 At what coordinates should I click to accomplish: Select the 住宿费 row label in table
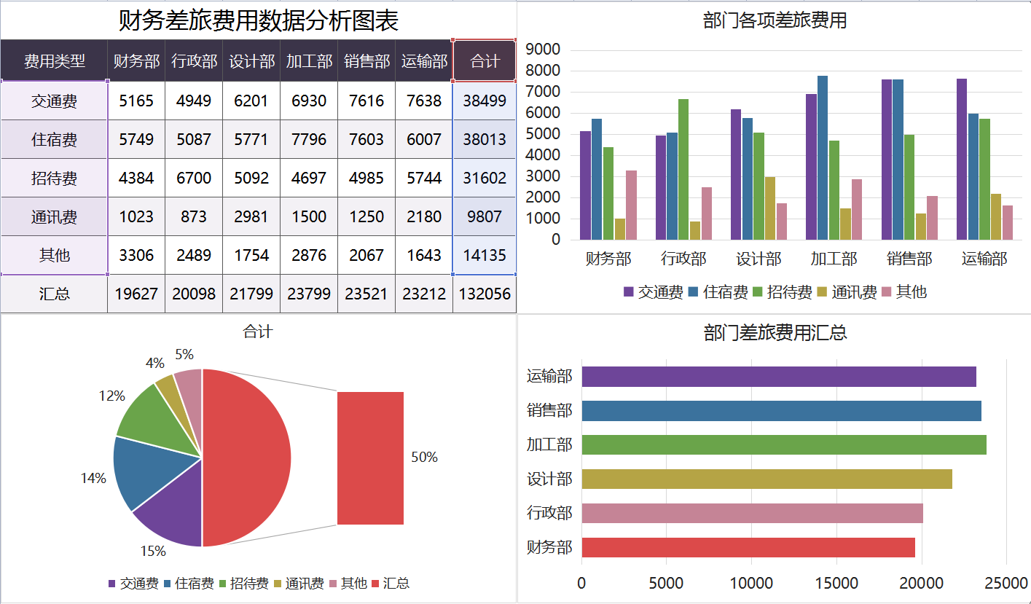click(54, 140)
